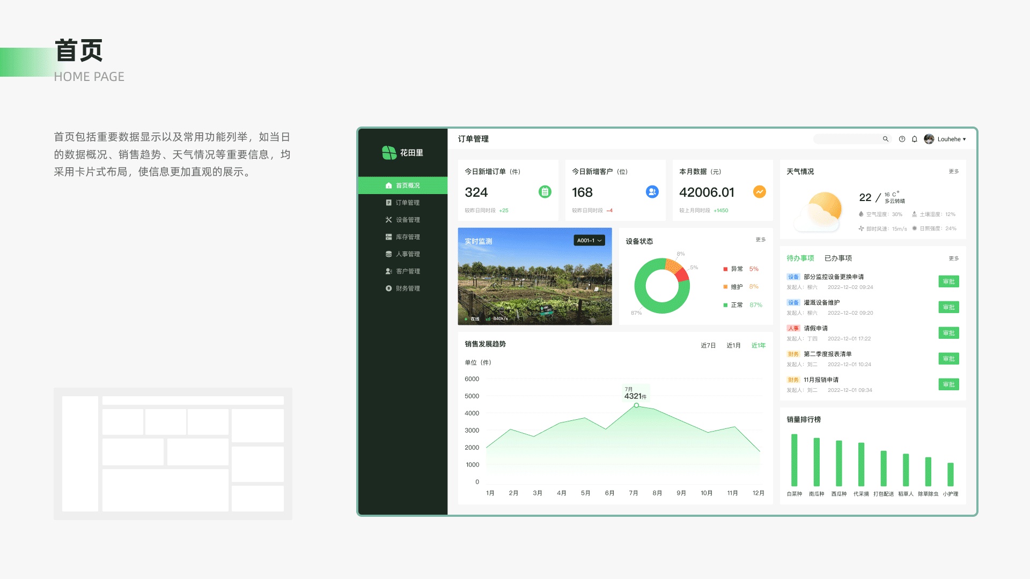The width and height of the screenshot is (1030, 579).
Task: Select the 近7日 sales range option
Action: point(708,345)
